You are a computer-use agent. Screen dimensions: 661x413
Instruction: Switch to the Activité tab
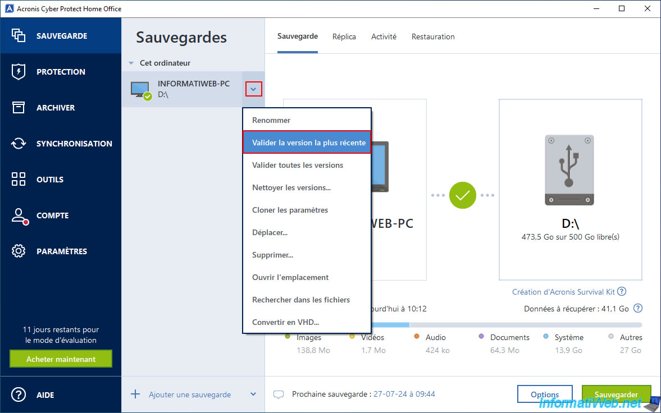point(384,36)
